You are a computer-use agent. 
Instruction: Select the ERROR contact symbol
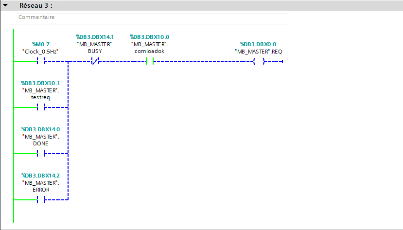point(41,199)
